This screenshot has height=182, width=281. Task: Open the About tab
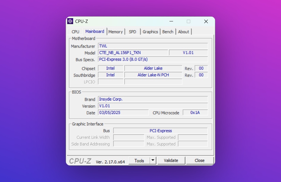183,32
